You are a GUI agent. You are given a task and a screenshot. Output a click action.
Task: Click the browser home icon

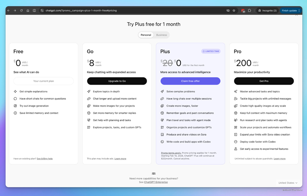(x=28, y=11)
